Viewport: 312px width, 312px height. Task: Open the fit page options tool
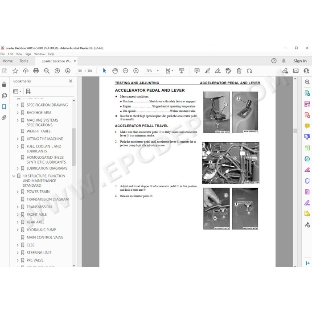pyautogui.click(x=169, y=70)
